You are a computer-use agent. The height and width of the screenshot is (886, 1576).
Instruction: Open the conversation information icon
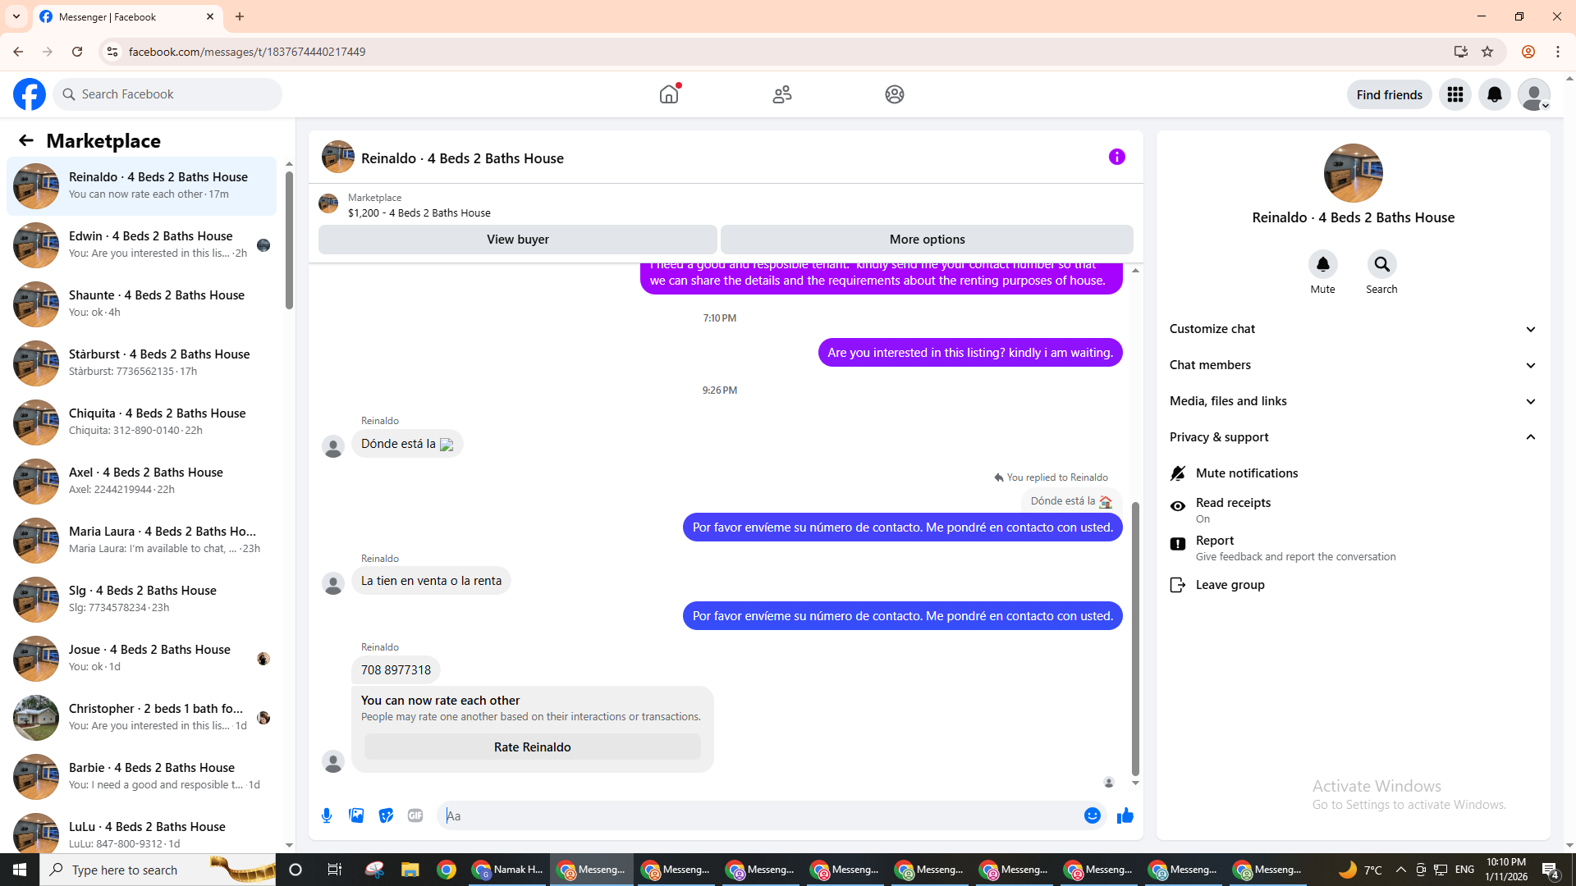point(1117,157)
